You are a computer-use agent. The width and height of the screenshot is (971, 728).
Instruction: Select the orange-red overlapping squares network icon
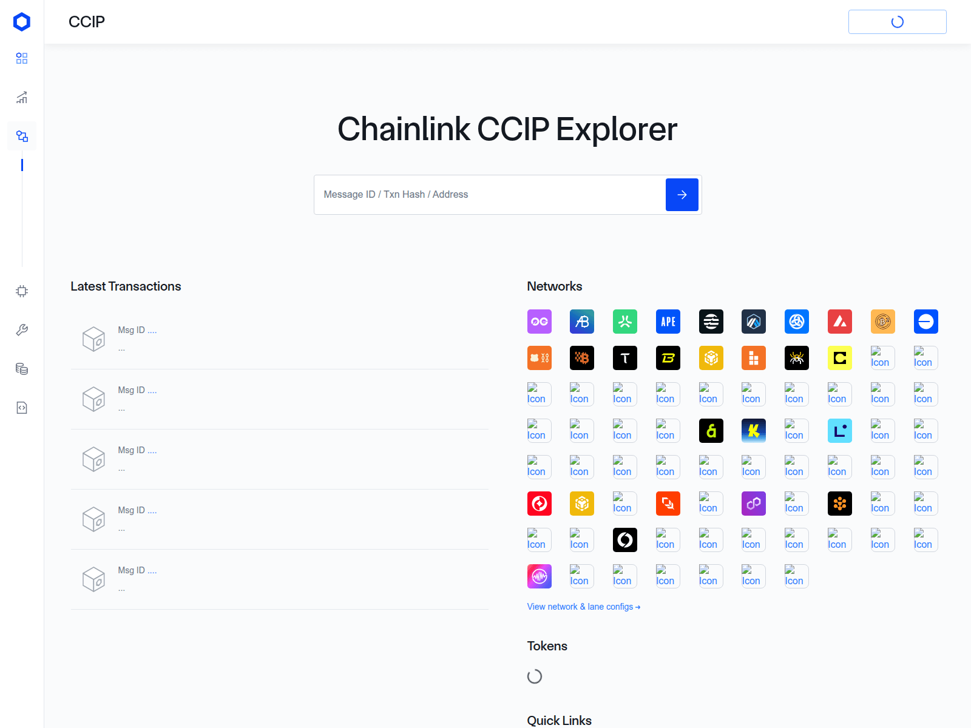(x=668, y=504)
